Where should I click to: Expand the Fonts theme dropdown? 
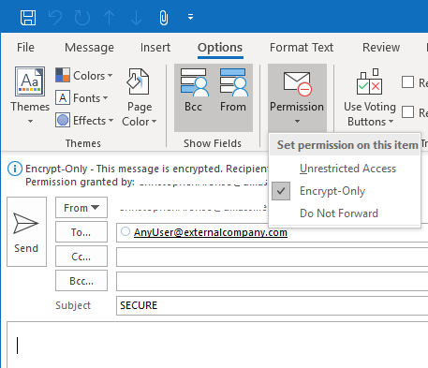click(81, 98)
